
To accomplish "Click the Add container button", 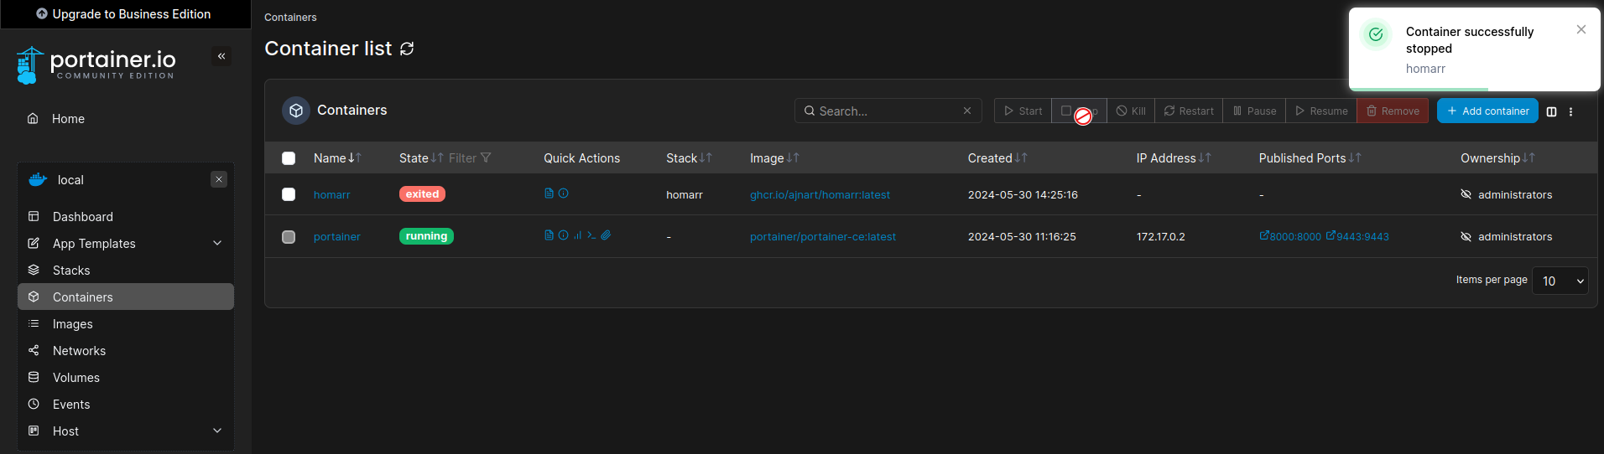I will 1487,111.
